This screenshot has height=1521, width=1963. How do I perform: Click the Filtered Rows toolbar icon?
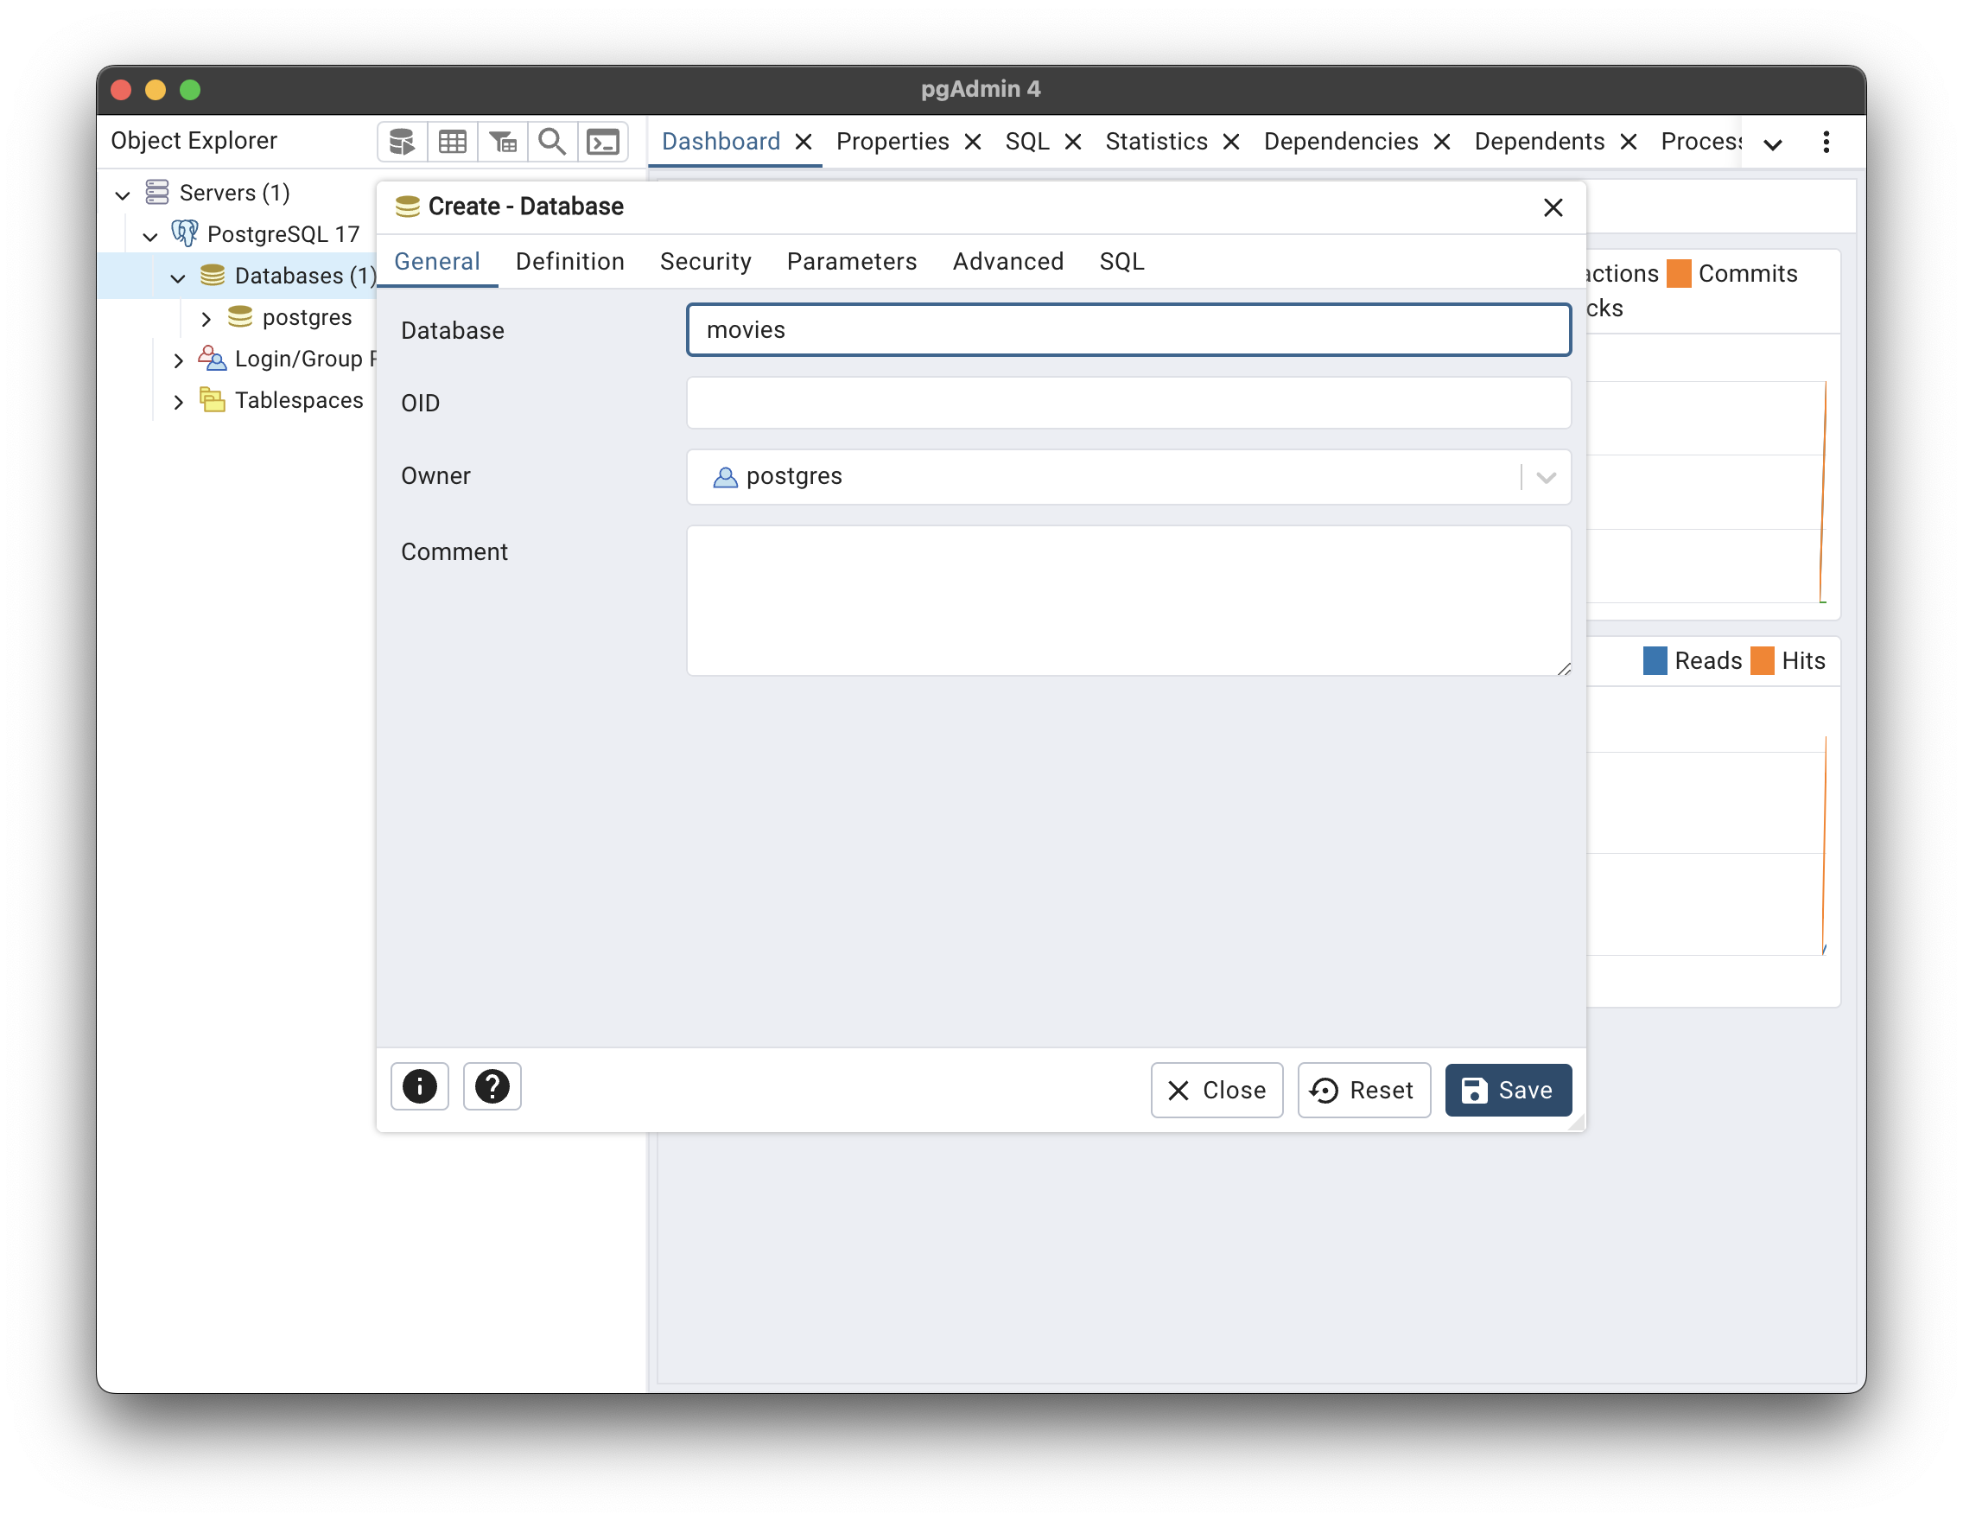tap(503, 142)
